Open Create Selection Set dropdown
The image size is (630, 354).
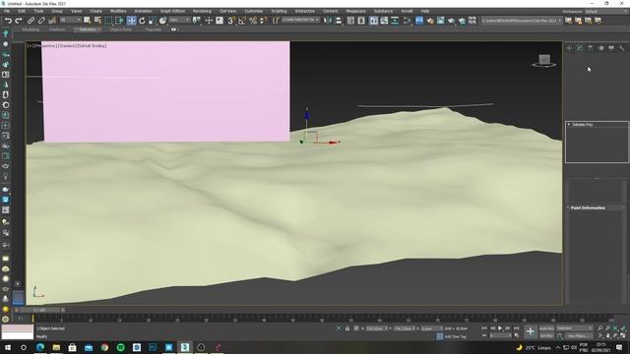pyautogui.click(x=300, y=20)
